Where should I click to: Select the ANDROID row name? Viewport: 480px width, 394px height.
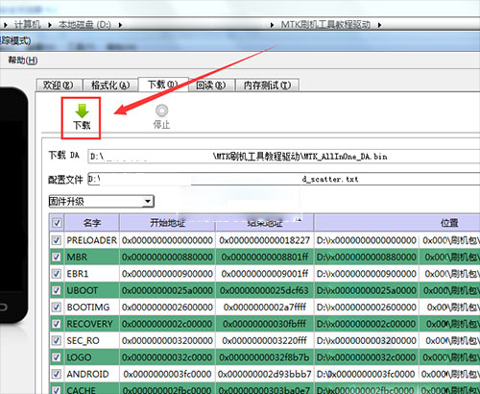[x=87, y=374]
